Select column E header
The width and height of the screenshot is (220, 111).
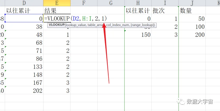pos(57,3)
